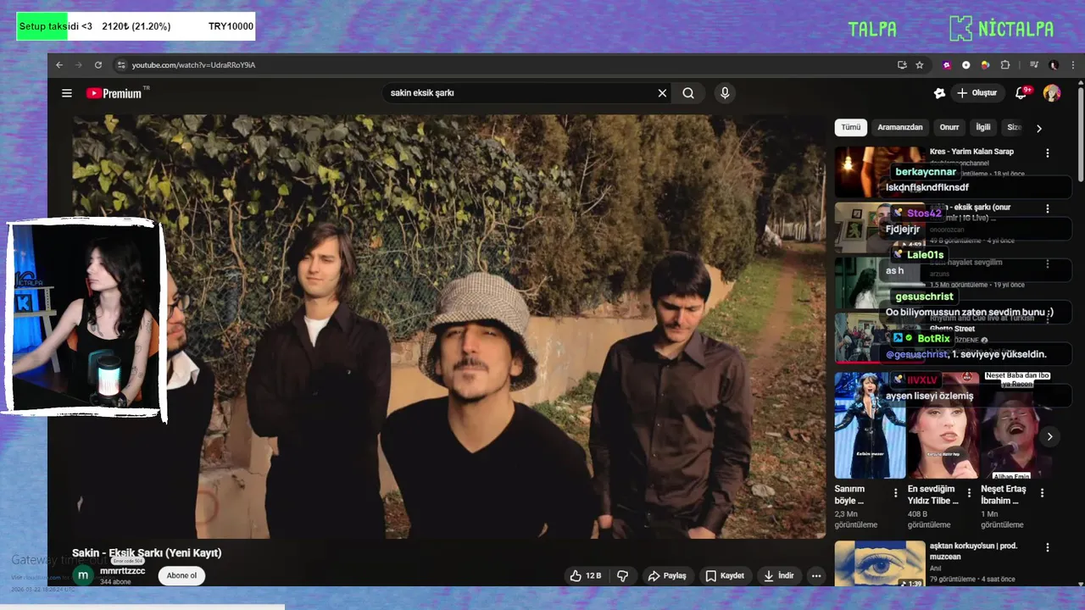Open the notifications bell
The width and height of the screenshot is (1085, 610).
[x=1021, y=93]
